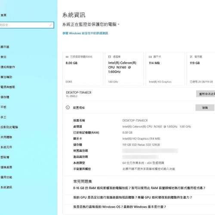Viewport: 215px width, 215px height.
Task: Click the 8.00 GB RAM value in specs
Action: click(127, 132)
